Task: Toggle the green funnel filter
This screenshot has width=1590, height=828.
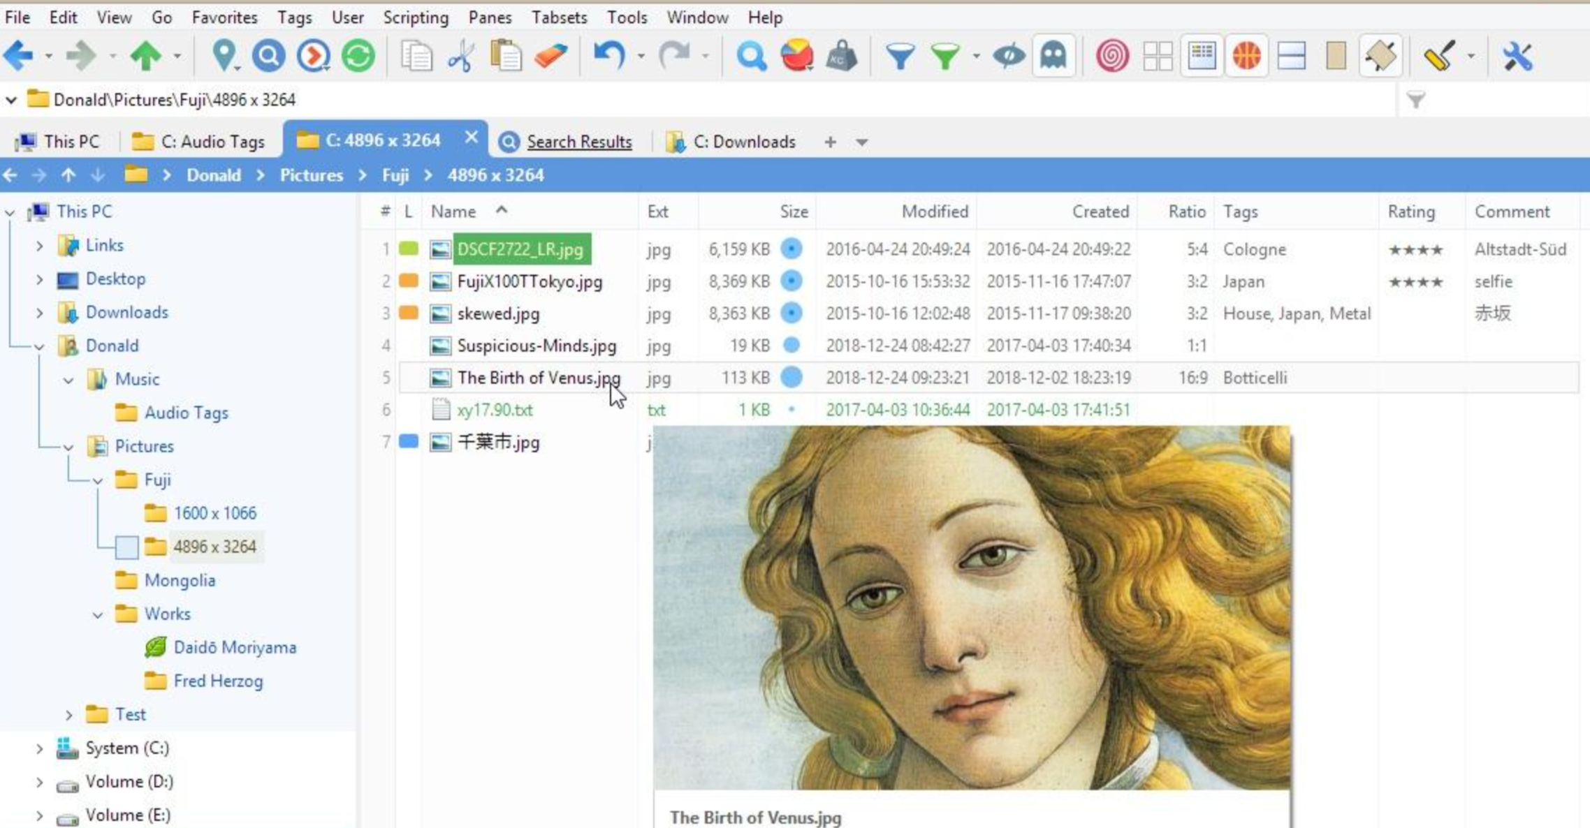Action: coord(944,55)
